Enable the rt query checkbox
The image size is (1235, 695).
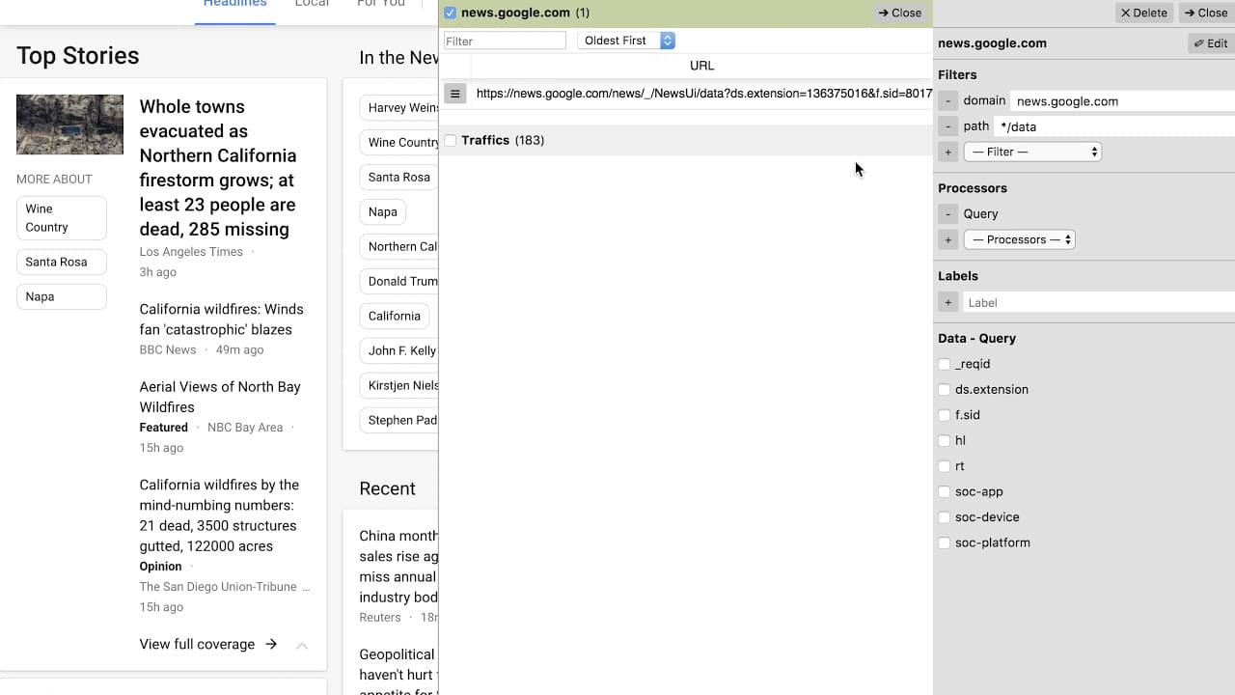pos(945,466)
